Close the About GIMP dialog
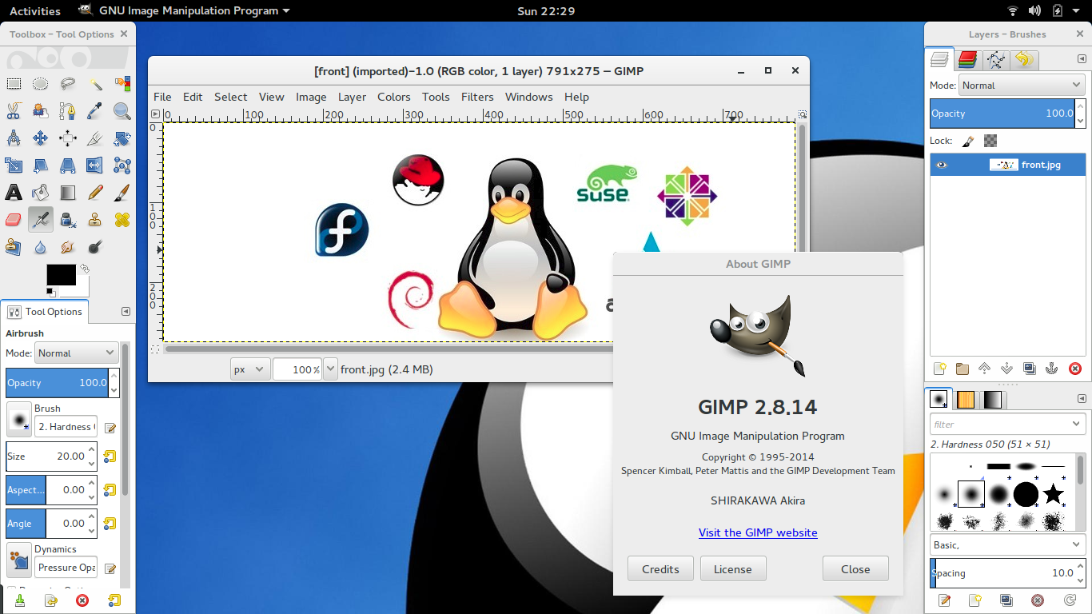Image resolution: width=1092 pixels, height=614 pixels. [x=855, y=569]
